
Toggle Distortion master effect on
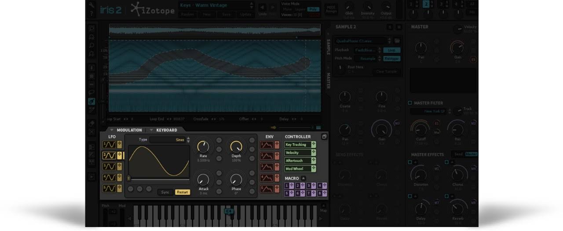(x=410, y=162)
